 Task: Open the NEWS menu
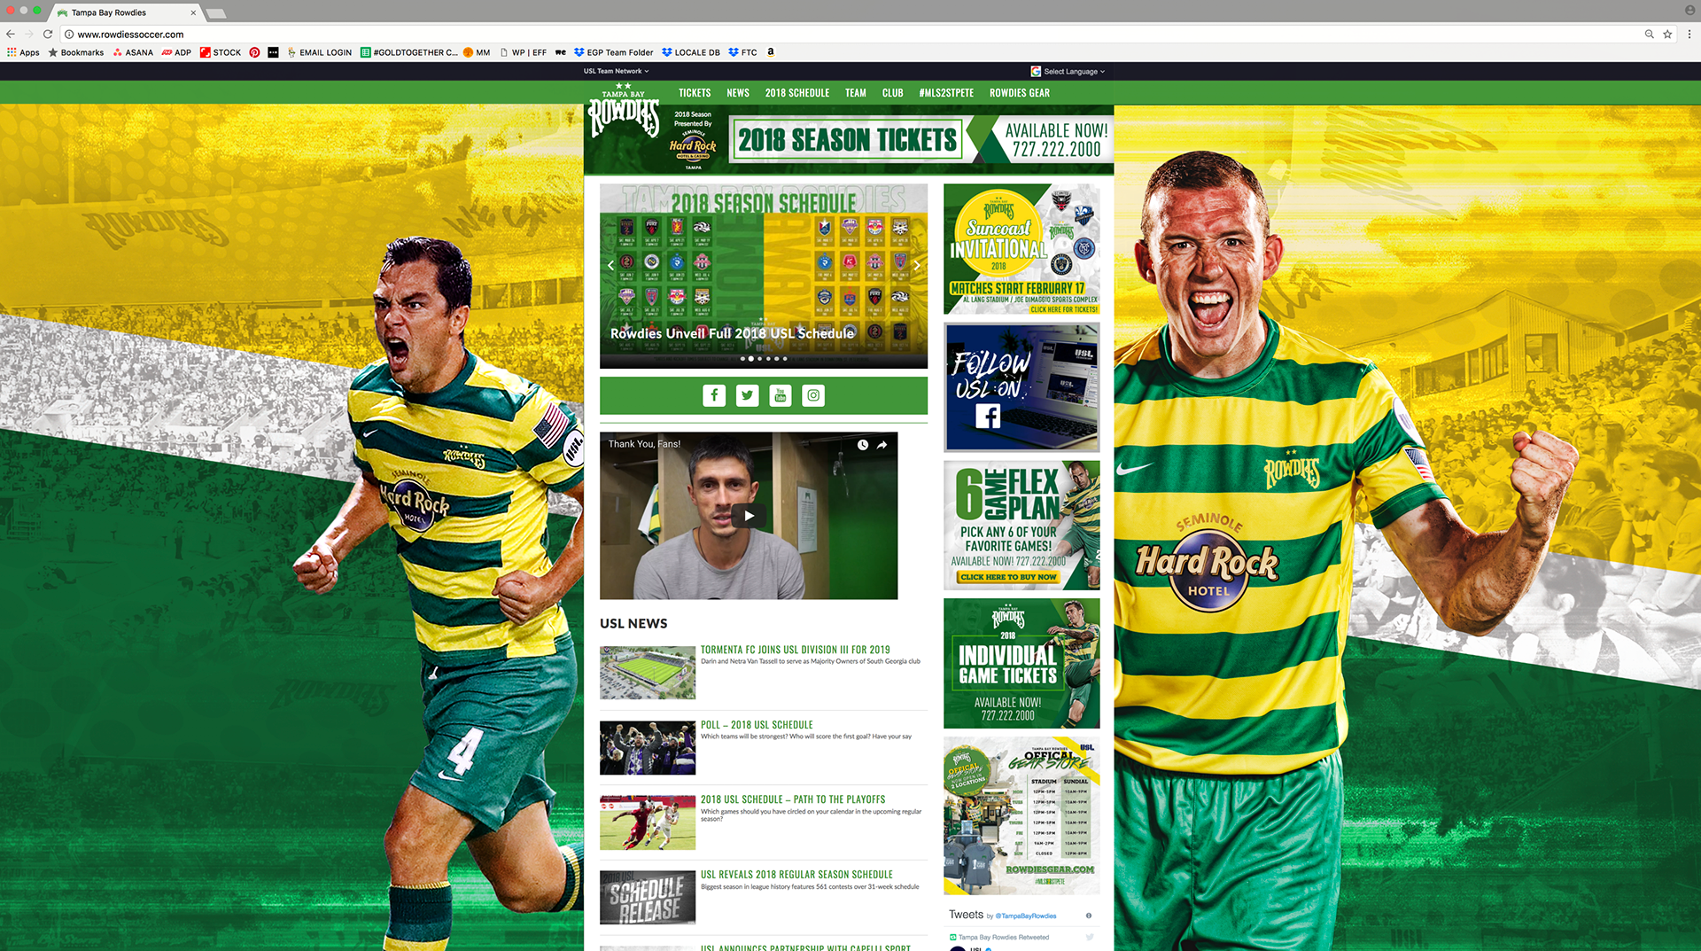(738, 93)
